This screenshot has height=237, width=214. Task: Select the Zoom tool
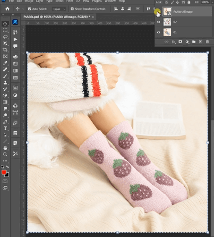5,154
